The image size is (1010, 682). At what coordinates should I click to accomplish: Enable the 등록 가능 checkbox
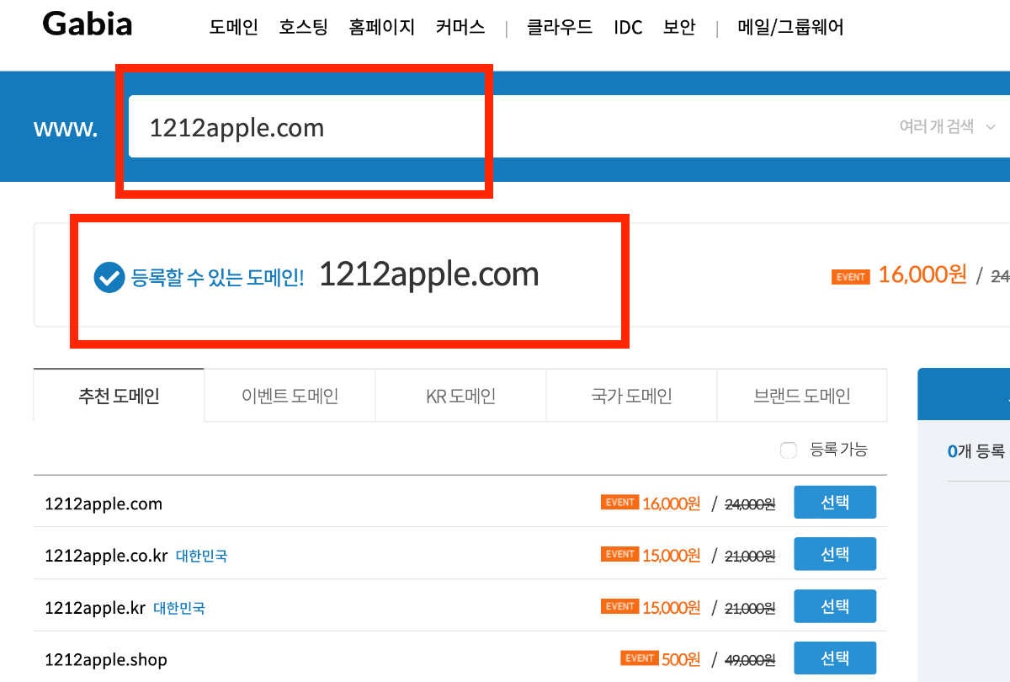tap(789, 450)
